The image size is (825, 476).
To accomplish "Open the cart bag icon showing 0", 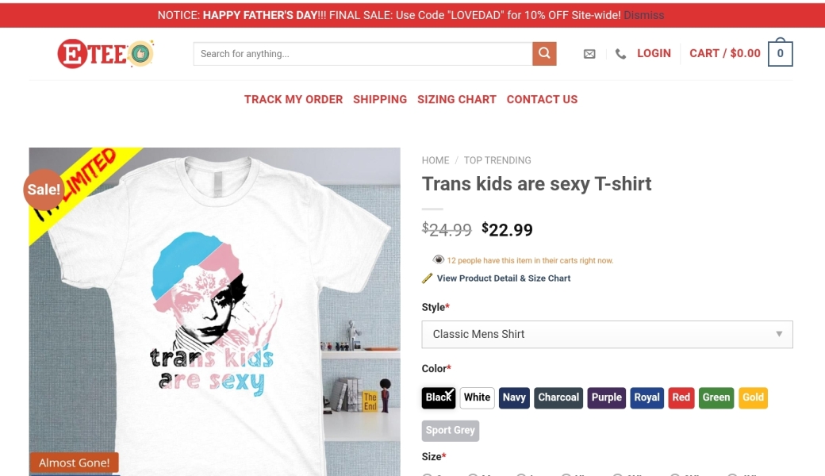I will point(780,54).
